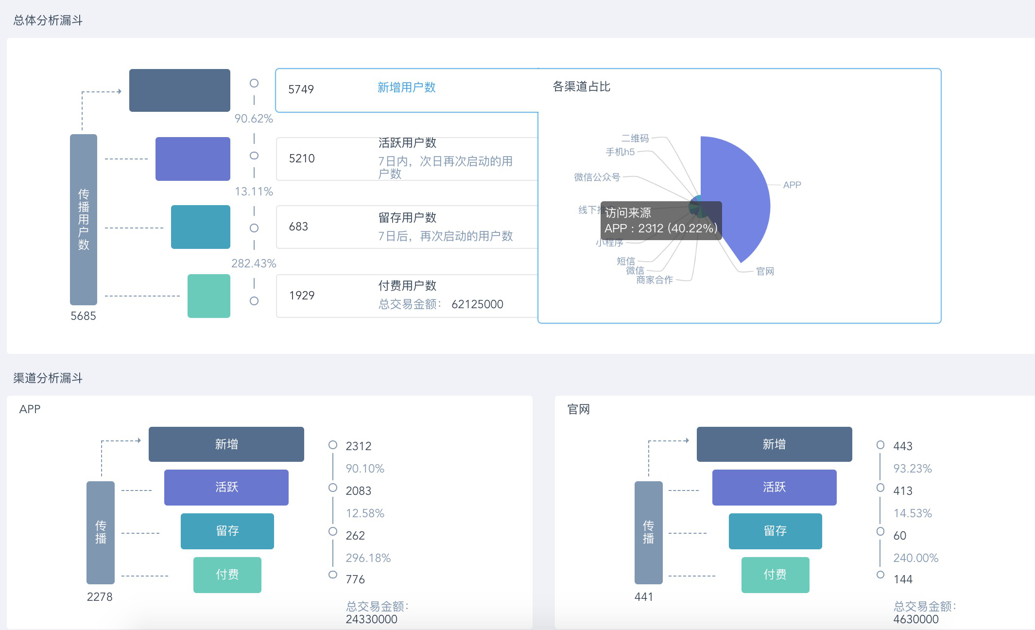Viewport: 1035px width, 630px height.
Task: Click the large APP slice of the pie chart
Action: [739, 194]
